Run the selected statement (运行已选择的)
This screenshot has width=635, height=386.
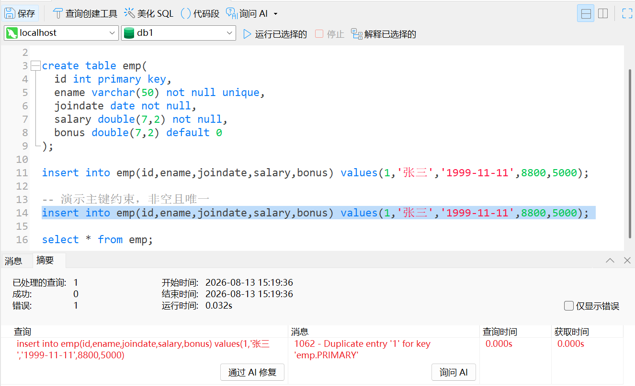(x=275, y=34)
